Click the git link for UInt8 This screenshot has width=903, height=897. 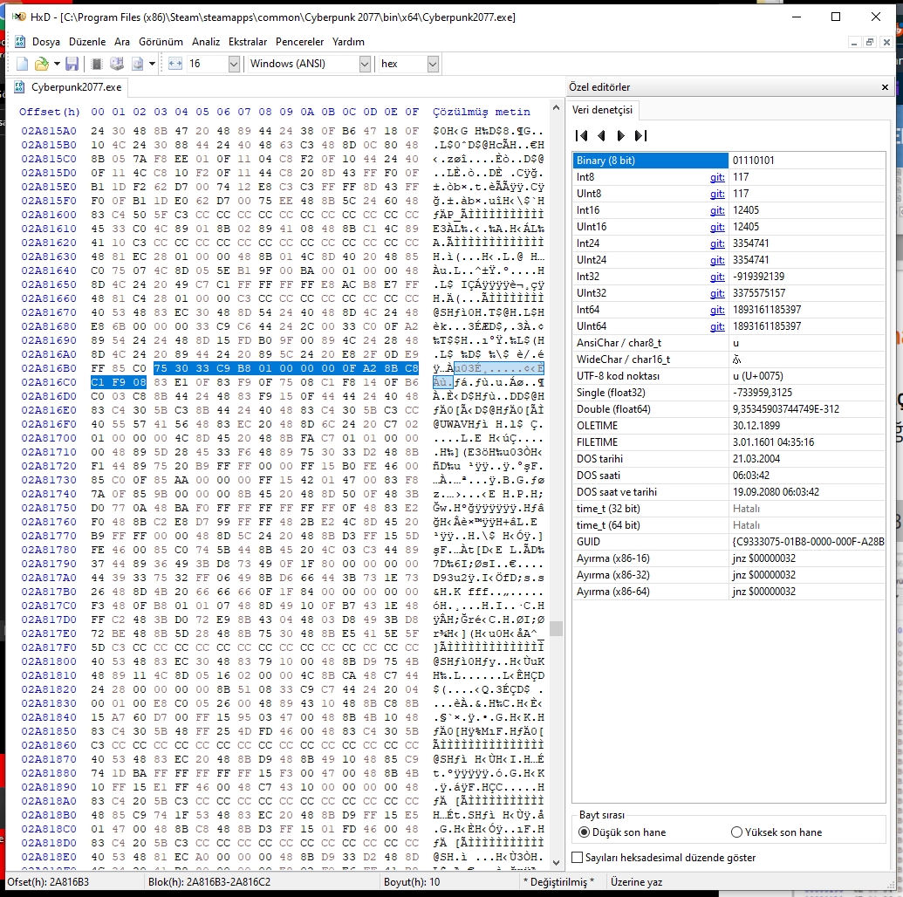(x=717, y=195)
